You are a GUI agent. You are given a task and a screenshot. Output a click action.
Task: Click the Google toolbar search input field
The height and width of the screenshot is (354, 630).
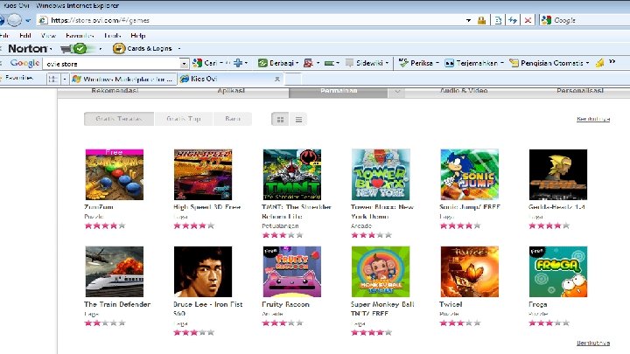click(113, 64)
